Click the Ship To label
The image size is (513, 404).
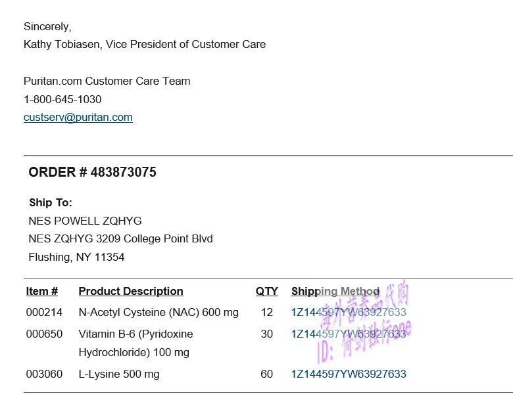[51, 202]
